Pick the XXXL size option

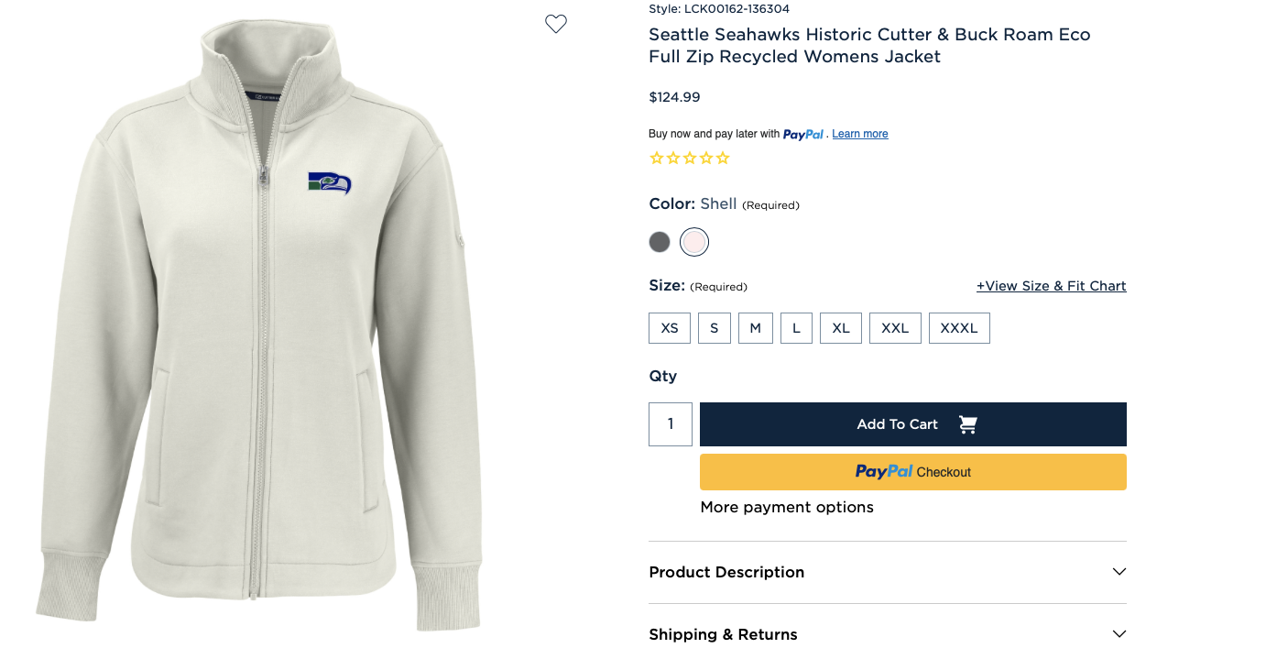coord(959,328)
